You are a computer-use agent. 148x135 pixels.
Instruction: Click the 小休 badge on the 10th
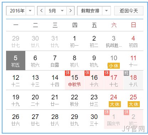pyautogui.click(x=114, y=66)
